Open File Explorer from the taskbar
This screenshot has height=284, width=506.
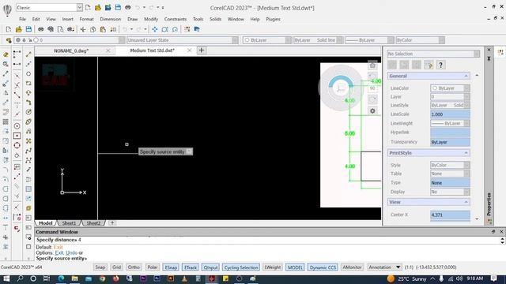74,278
